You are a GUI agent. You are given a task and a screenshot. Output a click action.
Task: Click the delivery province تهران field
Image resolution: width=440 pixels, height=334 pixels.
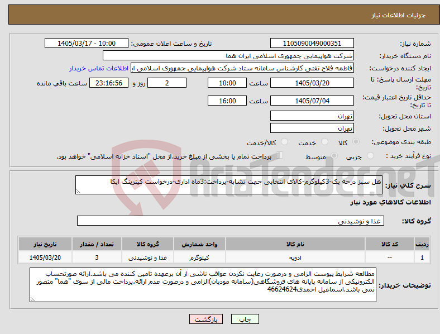312,116
